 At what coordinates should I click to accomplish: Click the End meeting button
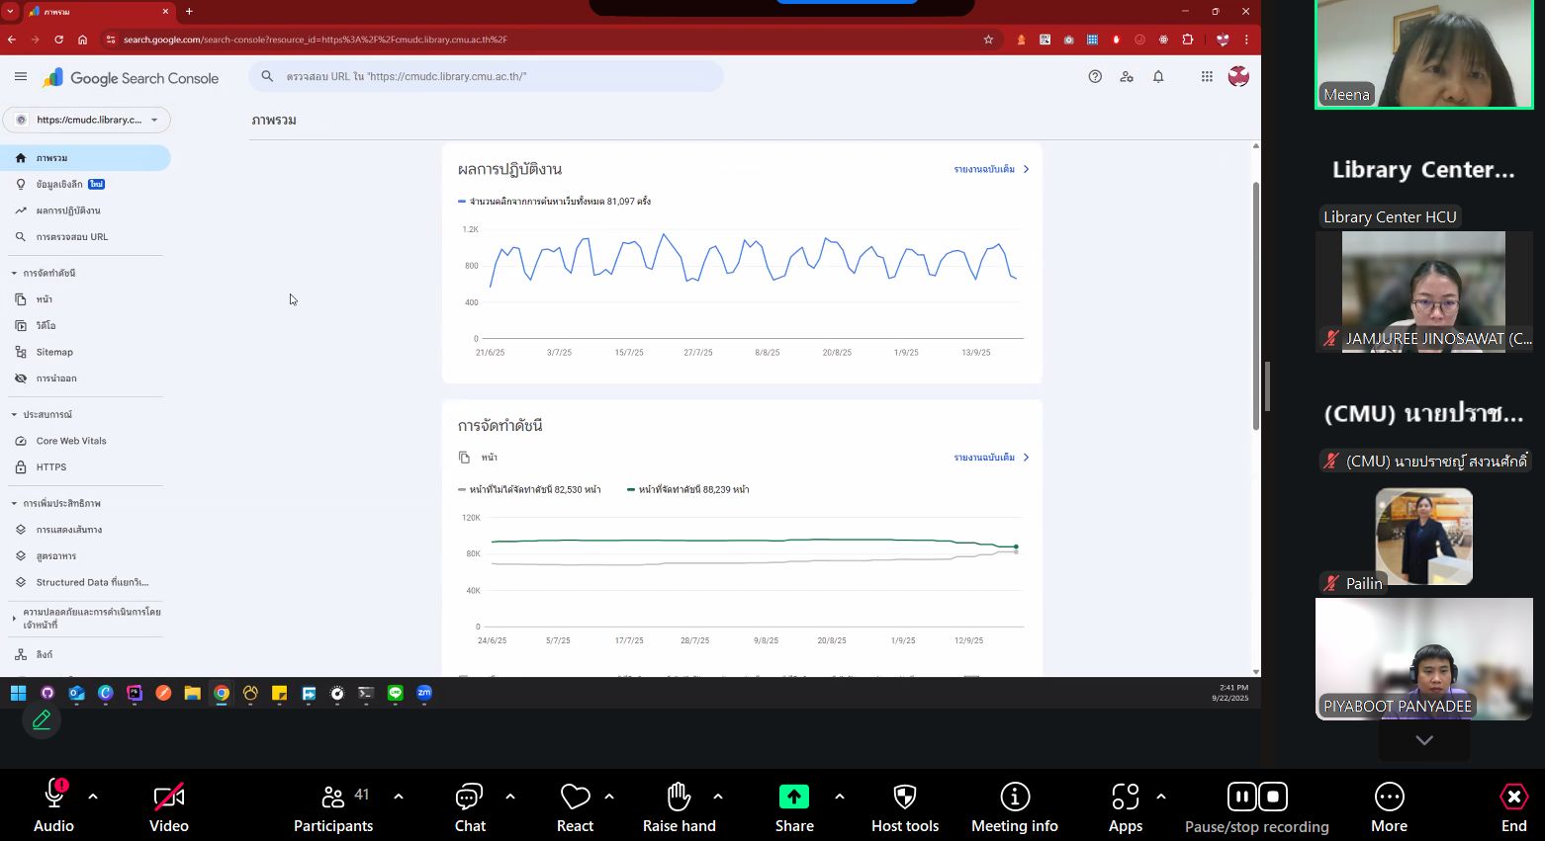1513,807
